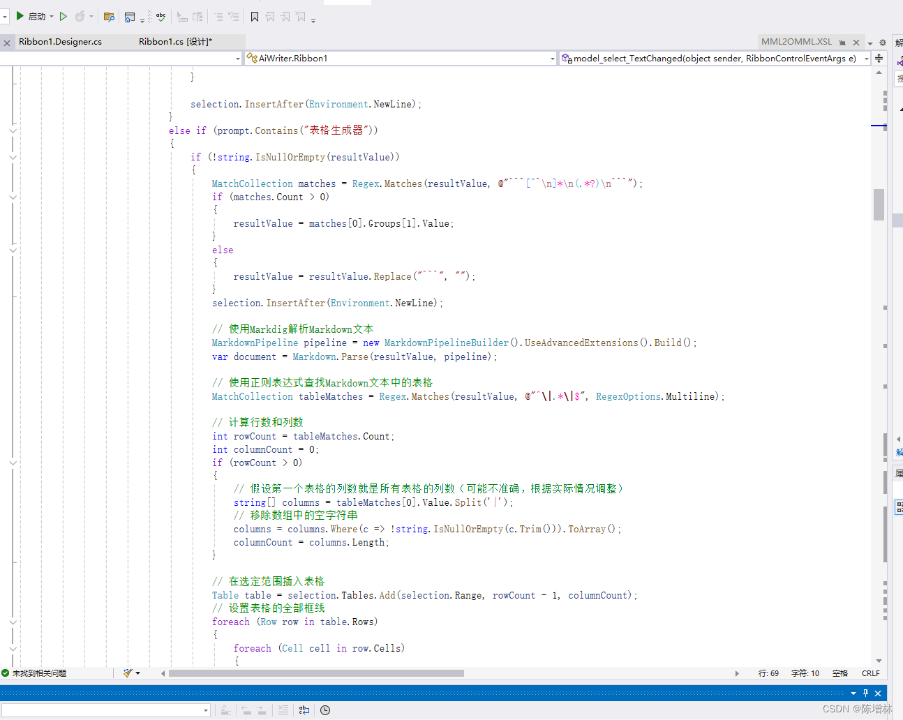The height and width of the screenshot is (720, 903).
Task: Open the 启动 target dropdown arrow
Action: (x=52, y=16)
